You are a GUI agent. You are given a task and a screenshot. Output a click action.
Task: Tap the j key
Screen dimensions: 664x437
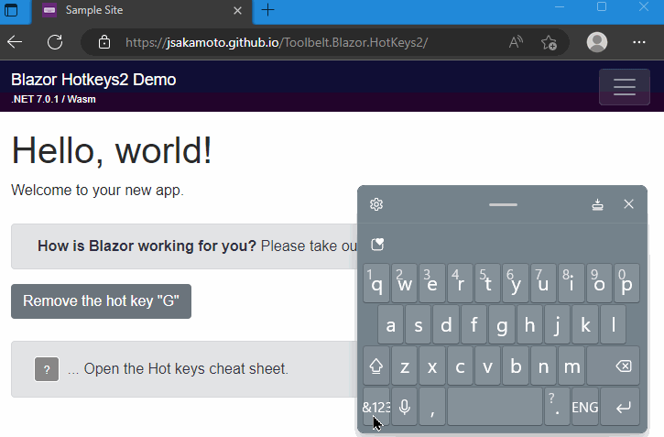557,324
